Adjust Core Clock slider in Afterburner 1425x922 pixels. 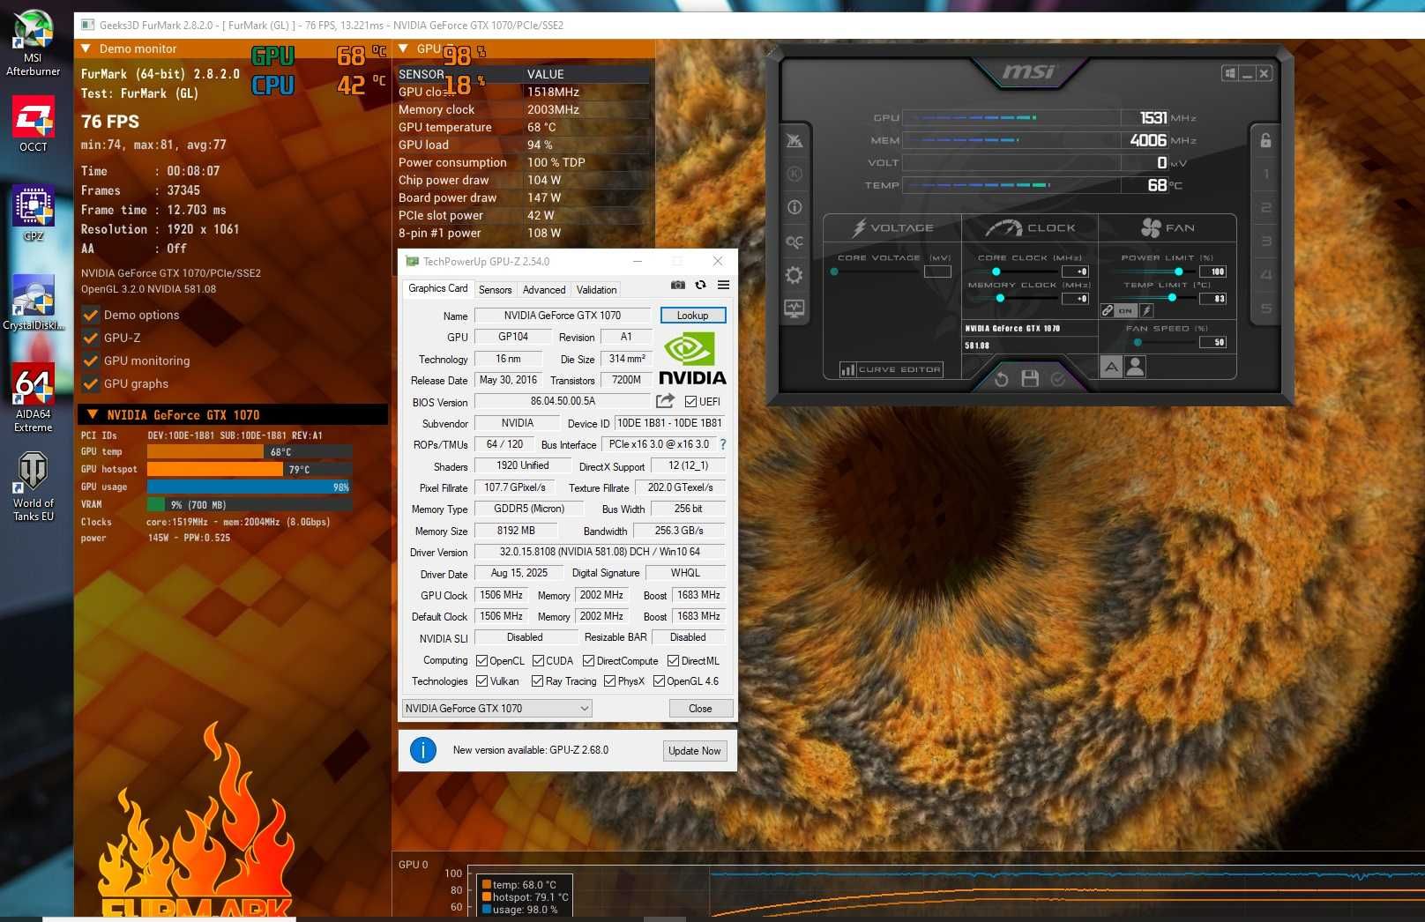[996, 271]
